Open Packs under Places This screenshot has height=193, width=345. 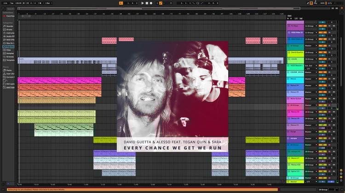click(9, 71)
